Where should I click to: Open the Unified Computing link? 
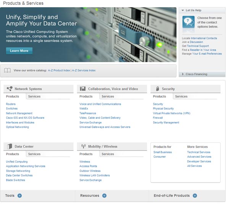(17, 162)
